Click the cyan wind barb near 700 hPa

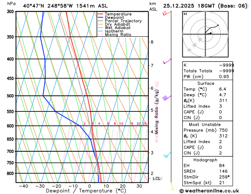tap(168, 154)
